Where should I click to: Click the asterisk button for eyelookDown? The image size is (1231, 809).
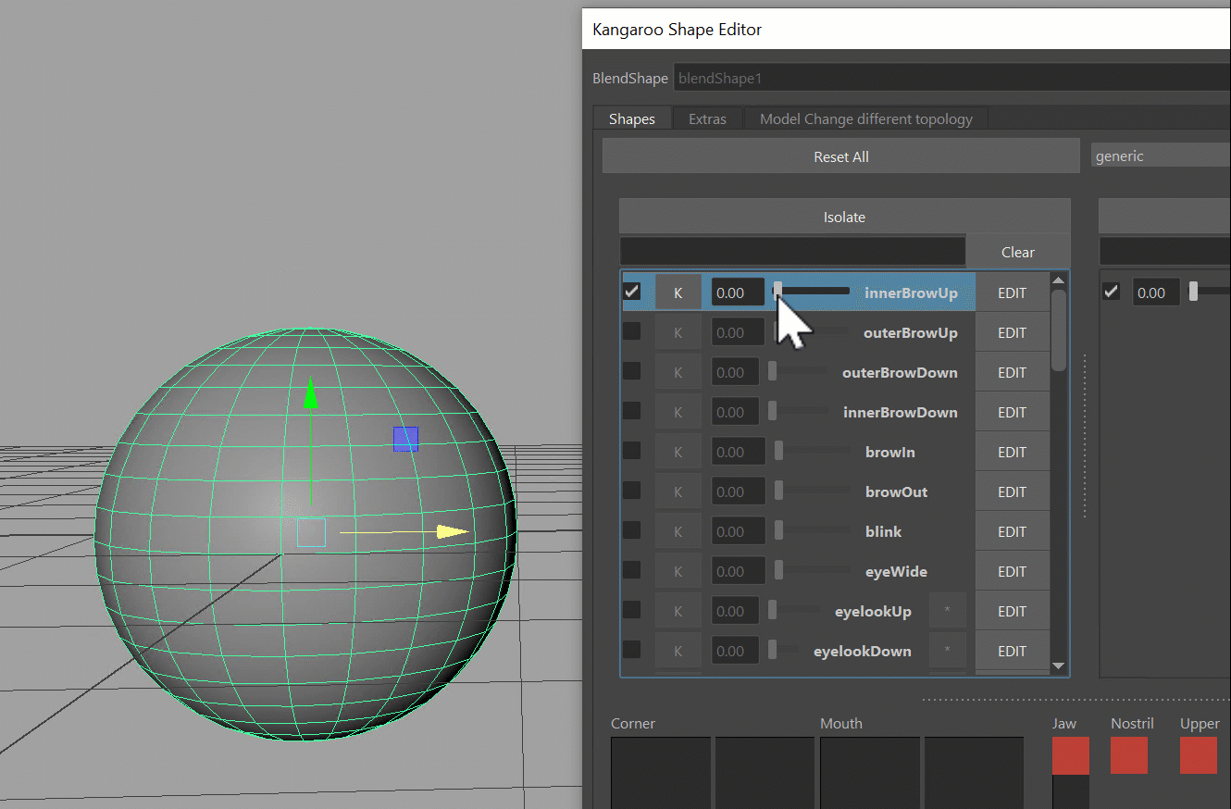[947, 651]
